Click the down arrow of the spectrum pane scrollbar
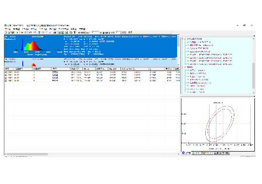262x184 pixels. tap(178, 65)
